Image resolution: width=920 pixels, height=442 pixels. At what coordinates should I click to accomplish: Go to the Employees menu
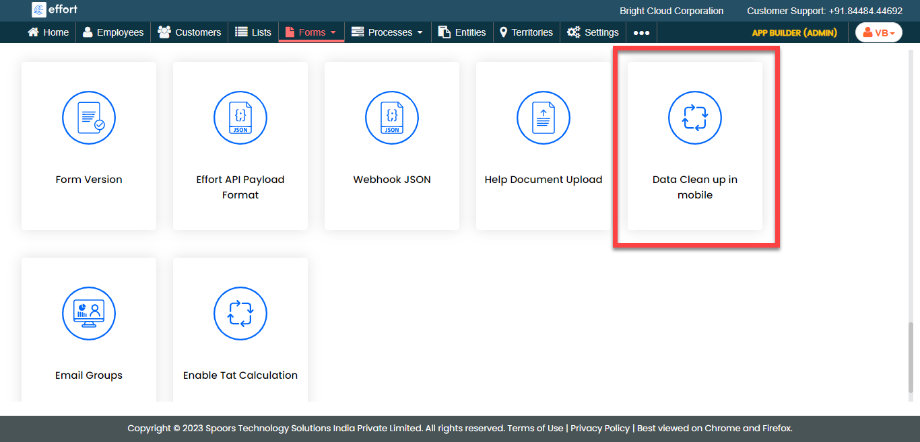tap(112, 32)
